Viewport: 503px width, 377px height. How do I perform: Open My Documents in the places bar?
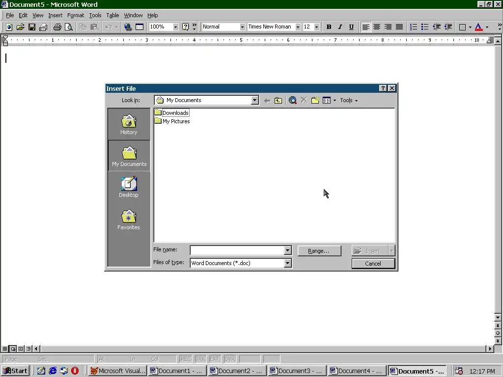point(129,156)
